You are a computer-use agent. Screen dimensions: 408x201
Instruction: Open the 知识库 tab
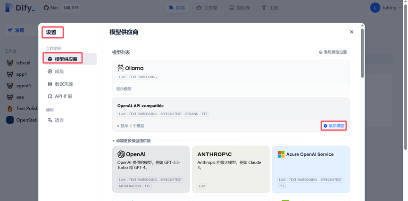point(240,8)
